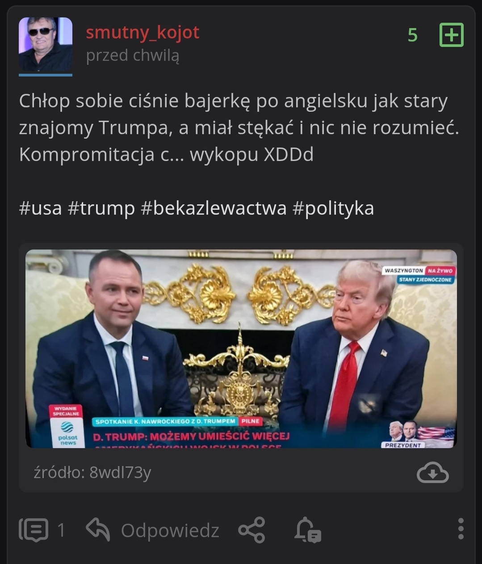Open the #usa hashtag
The width and height of the screenshot is (482, 564).
40,208
